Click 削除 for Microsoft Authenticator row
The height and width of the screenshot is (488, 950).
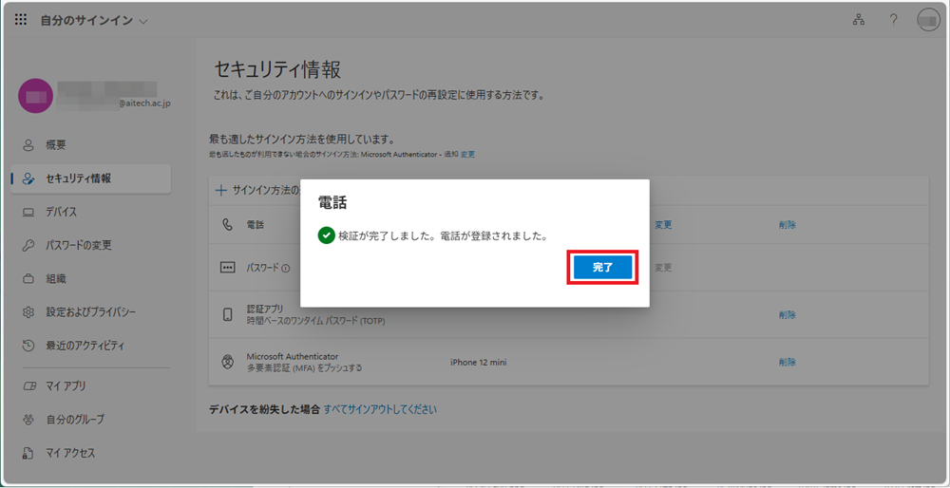click(787, 362)
